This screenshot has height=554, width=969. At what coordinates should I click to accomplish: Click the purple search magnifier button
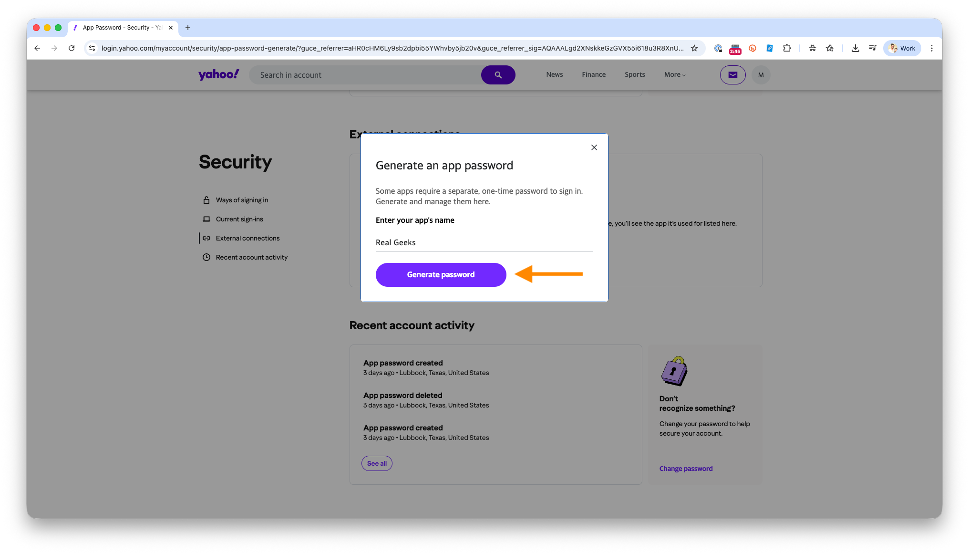click(x=498, y=75)
